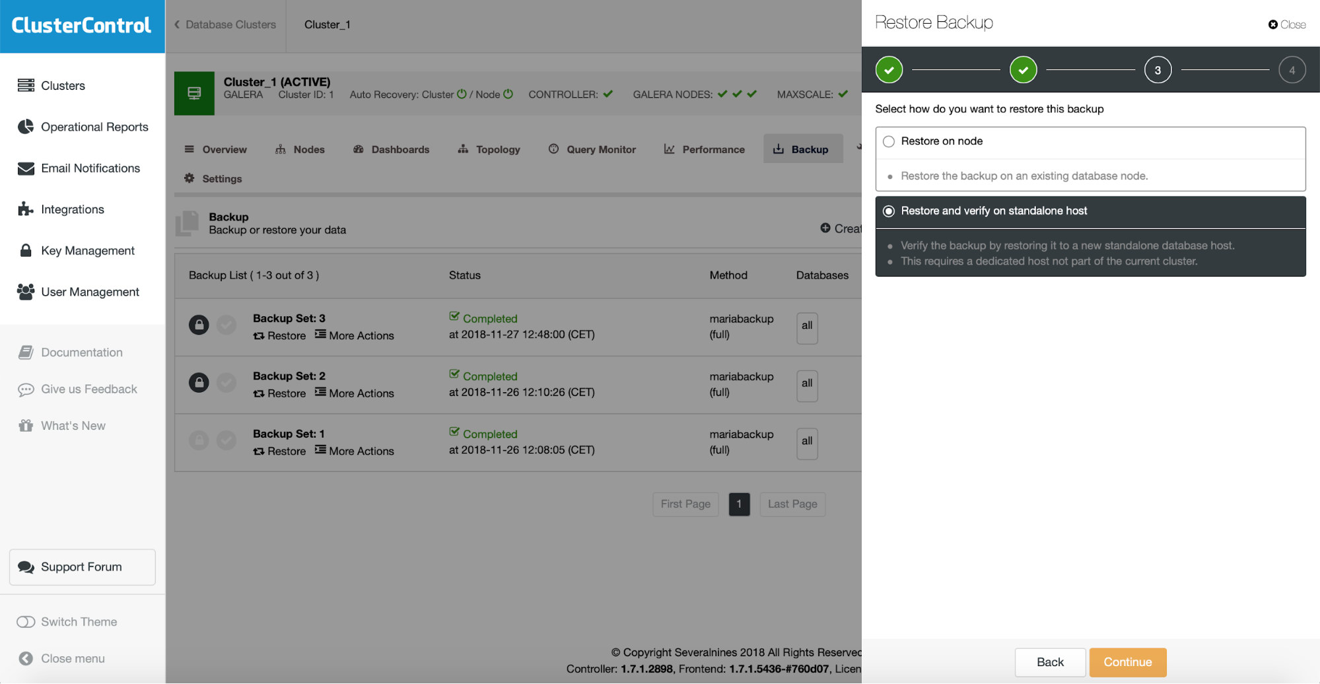Click the Back button
Image resolution: width=1320 pixels, height=684 pixels.
pyautogui.click(x=1050, y=662)
